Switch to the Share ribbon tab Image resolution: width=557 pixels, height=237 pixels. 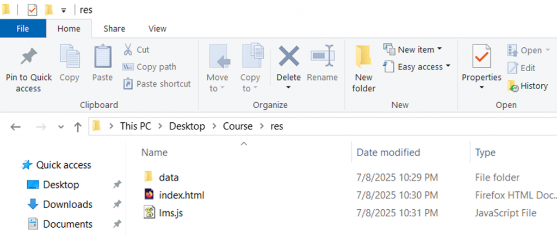(x=114, y=28)
